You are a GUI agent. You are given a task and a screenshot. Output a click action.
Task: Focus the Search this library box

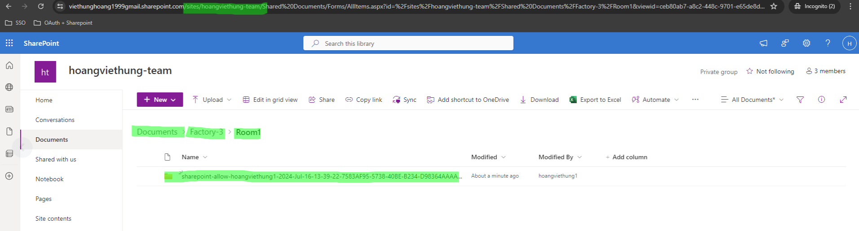(x=408, y=43)
